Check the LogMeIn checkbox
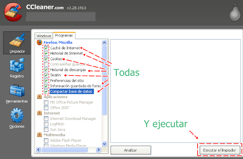Viewport: 243px width, 159px height. coord(46,124)
